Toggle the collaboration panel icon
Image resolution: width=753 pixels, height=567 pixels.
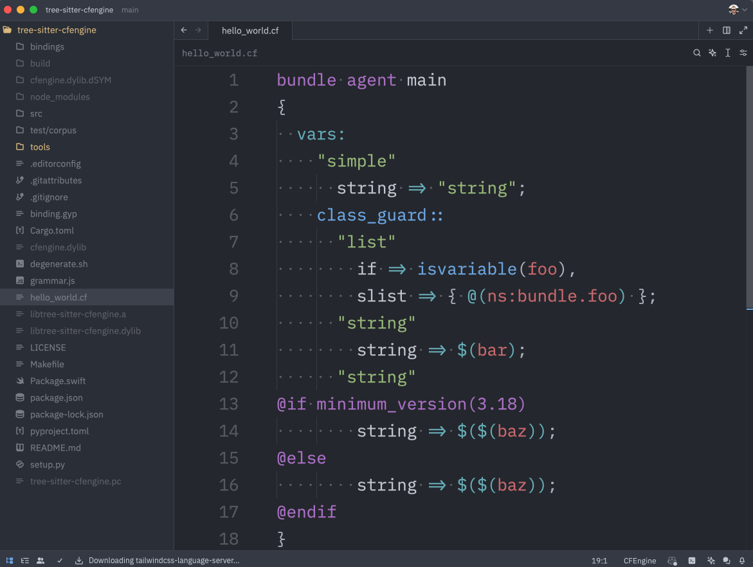pyautogui.click(x=41, y=561)
